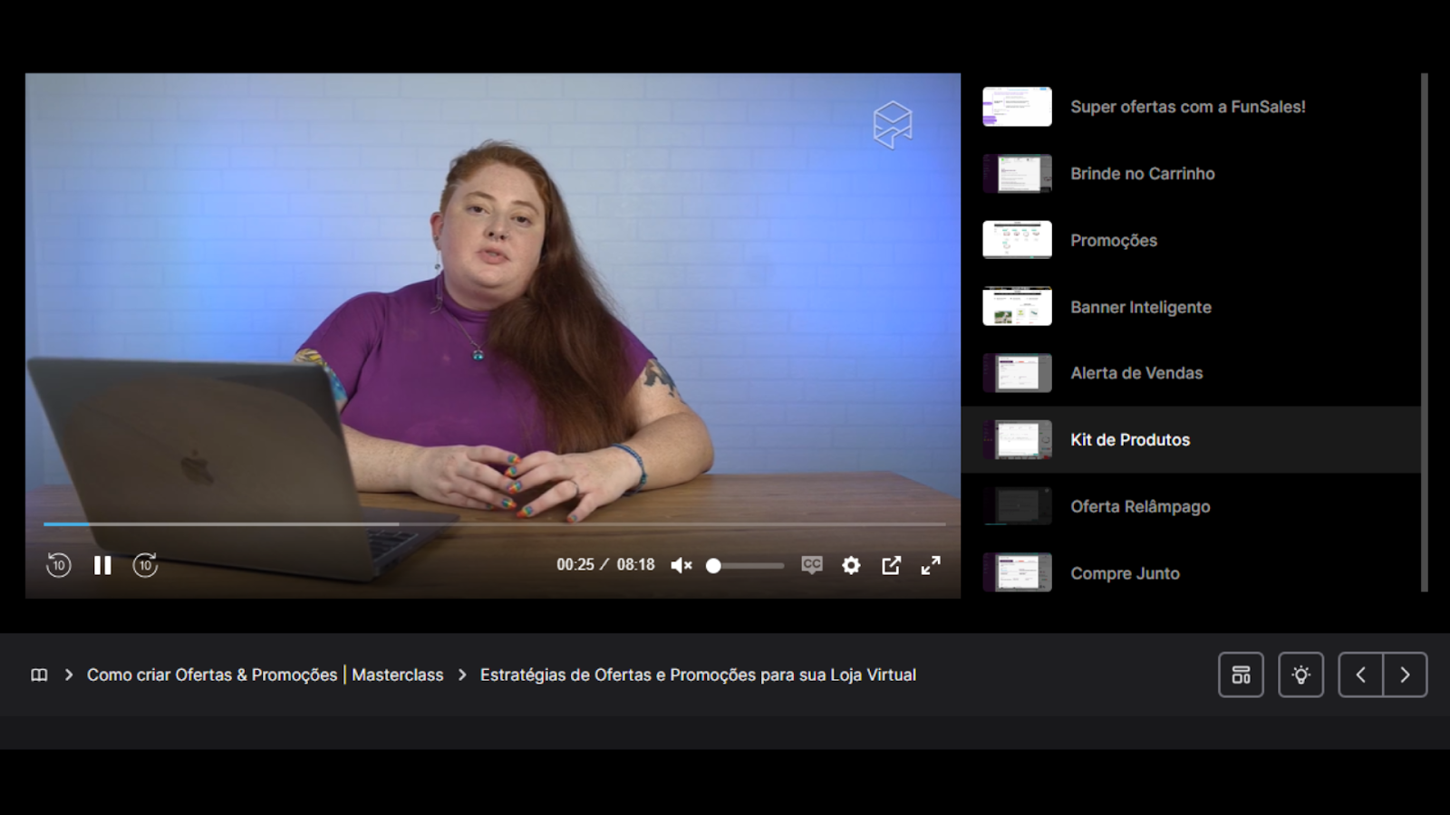This screenshot has width=1450, height=815.
Task: Click Super ofertas com a FunSales! thumbnail
Action: tap(1018, 107)
